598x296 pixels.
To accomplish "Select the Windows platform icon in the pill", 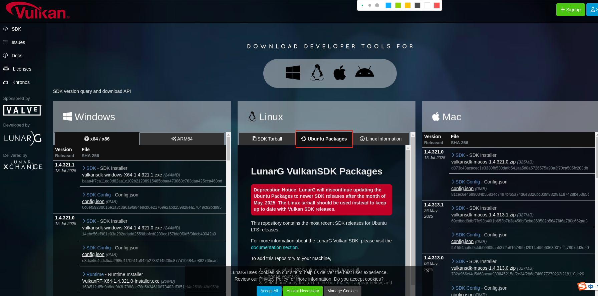I will pos(293,73).
